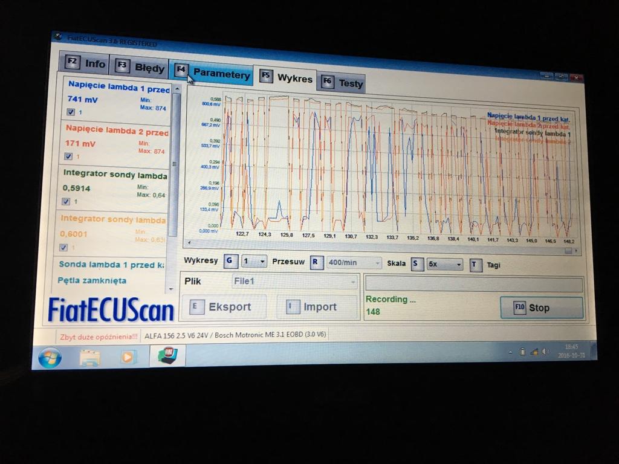
Task: Open the F5 Wykres tab
Action: [287, 77]
